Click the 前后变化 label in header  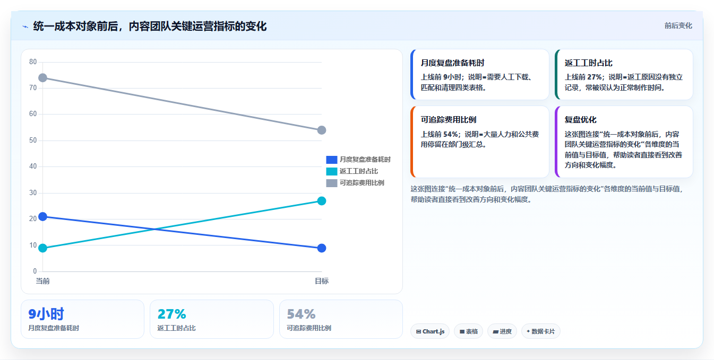[678, 25]
